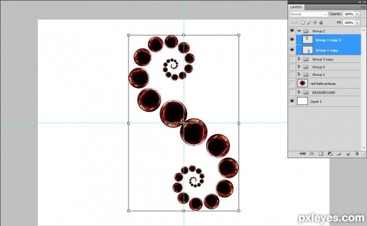
Task: Click the middle-left transform handle
Action: (128, 123)
